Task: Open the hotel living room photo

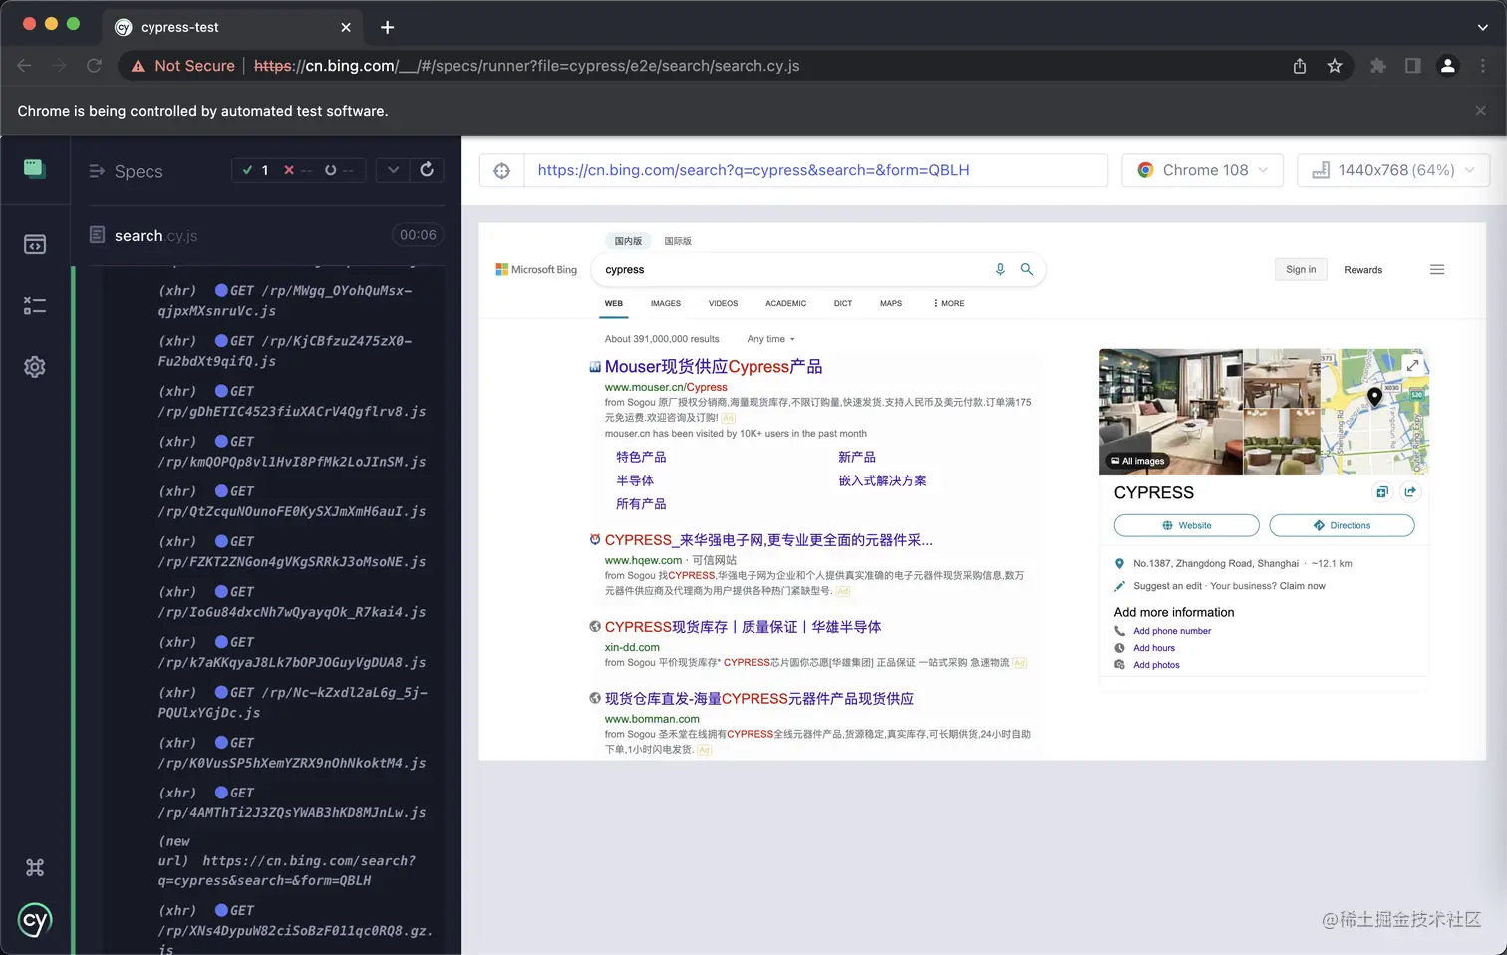Action: 1170,411
